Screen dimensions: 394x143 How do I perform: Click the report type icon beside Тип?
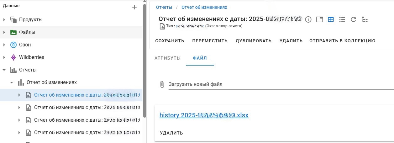click(162, 26)
